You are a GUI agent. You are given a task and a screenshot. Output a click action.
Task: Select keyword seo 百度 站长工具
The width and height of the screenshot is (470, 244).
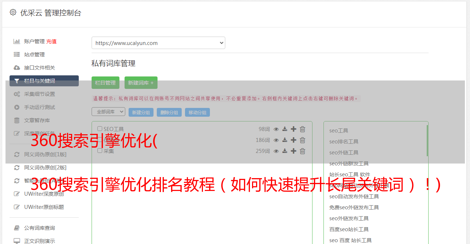pos(351,240)
